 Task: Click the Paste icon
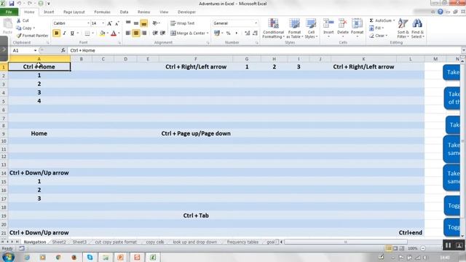point(7,24)
